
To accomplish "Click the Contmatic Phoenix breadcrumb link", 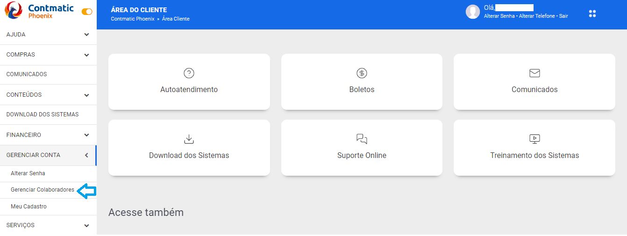I will (133, 19).
